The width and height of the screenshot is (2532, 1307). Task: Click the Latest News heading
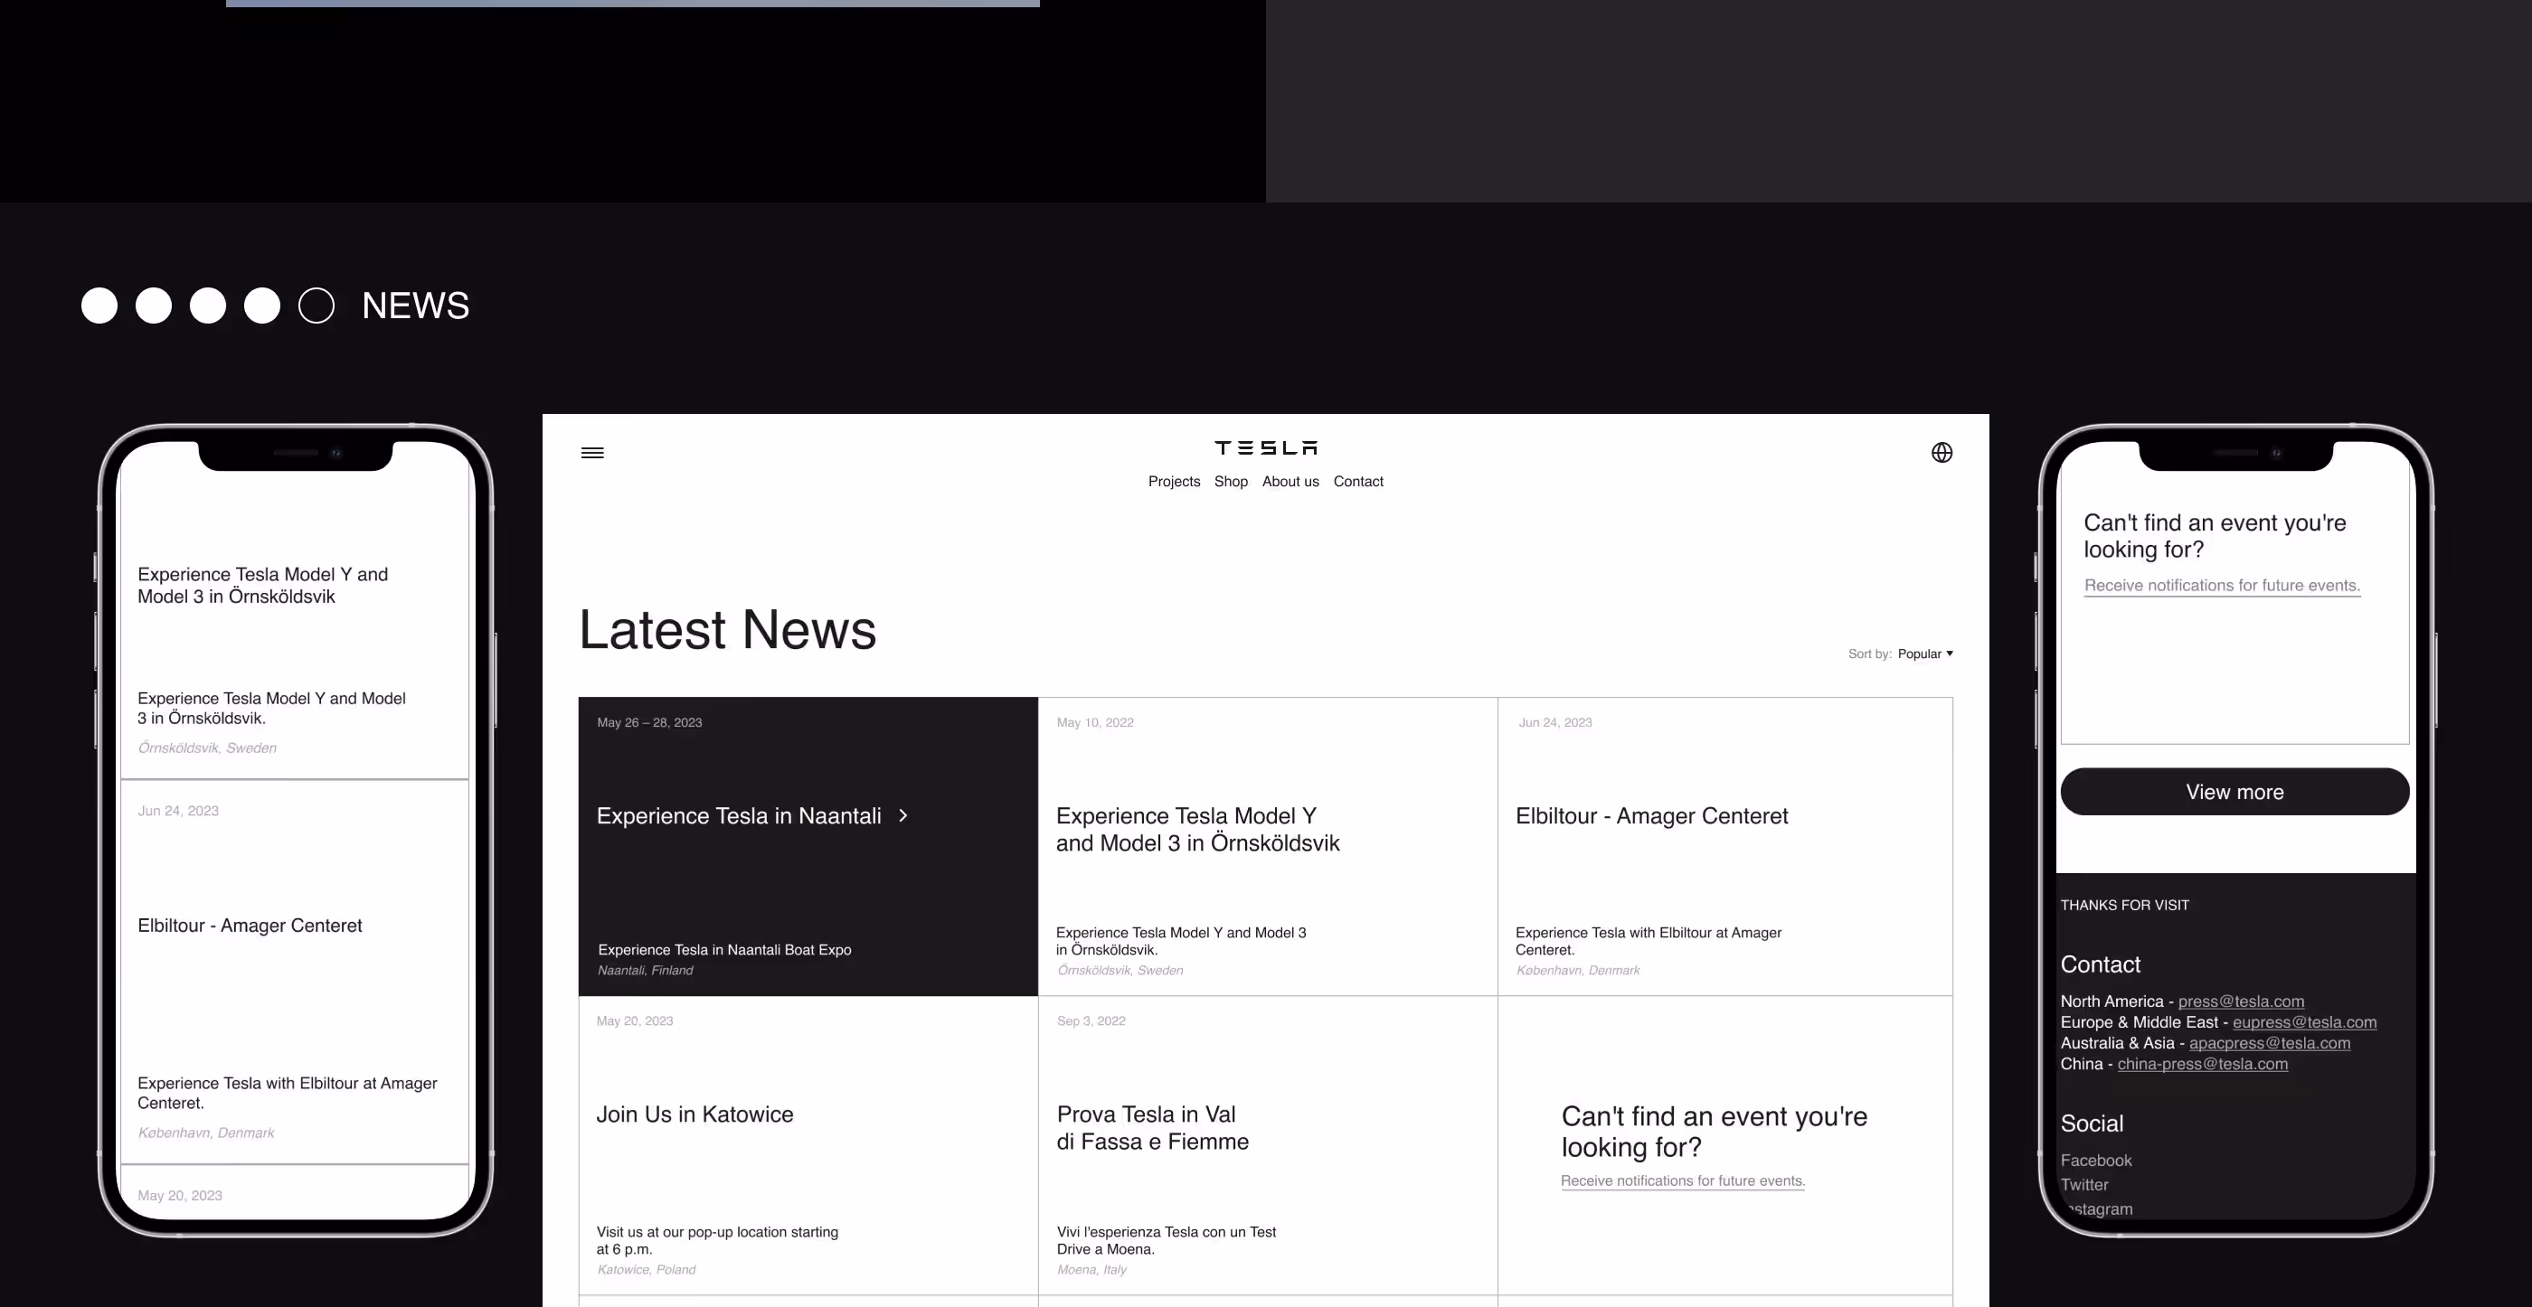pos(727,630)
